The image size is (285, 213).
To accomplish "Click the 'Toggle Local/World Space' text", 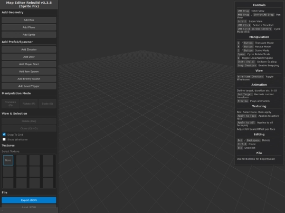I will 257,58.
